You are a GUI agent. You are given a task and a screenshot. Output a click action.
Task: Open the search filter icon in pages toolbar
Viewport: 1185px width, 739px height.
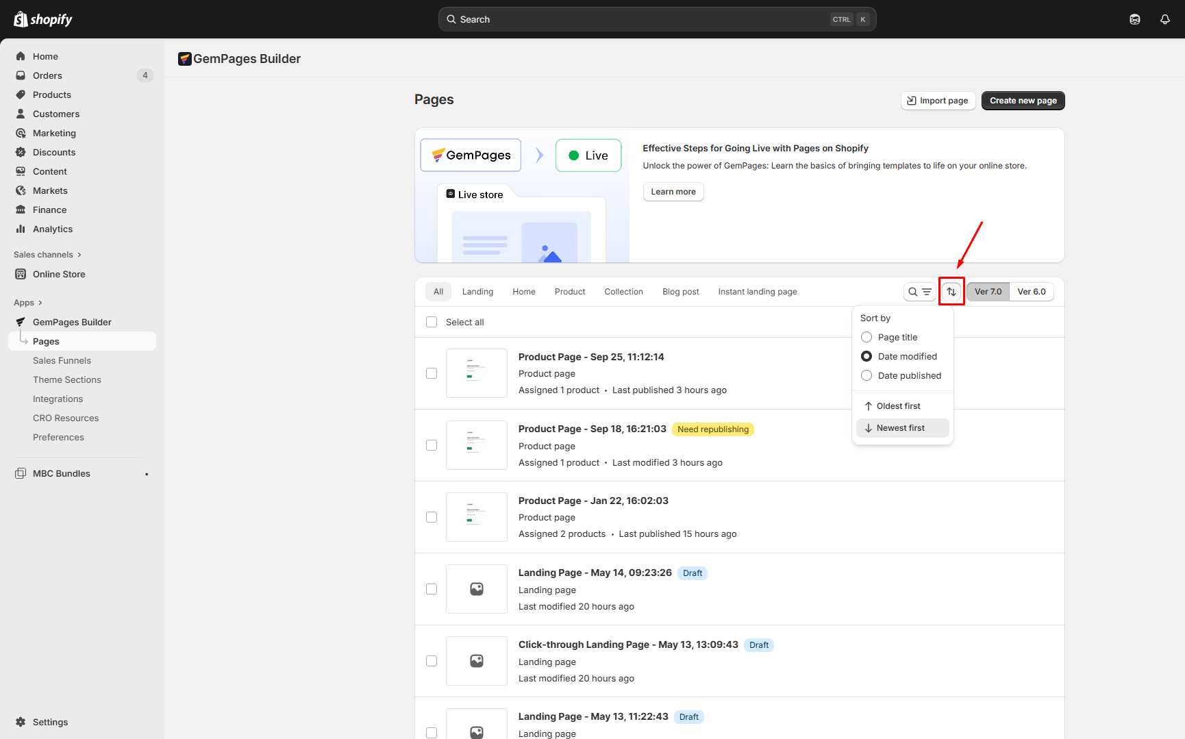[x=926, y=291]
